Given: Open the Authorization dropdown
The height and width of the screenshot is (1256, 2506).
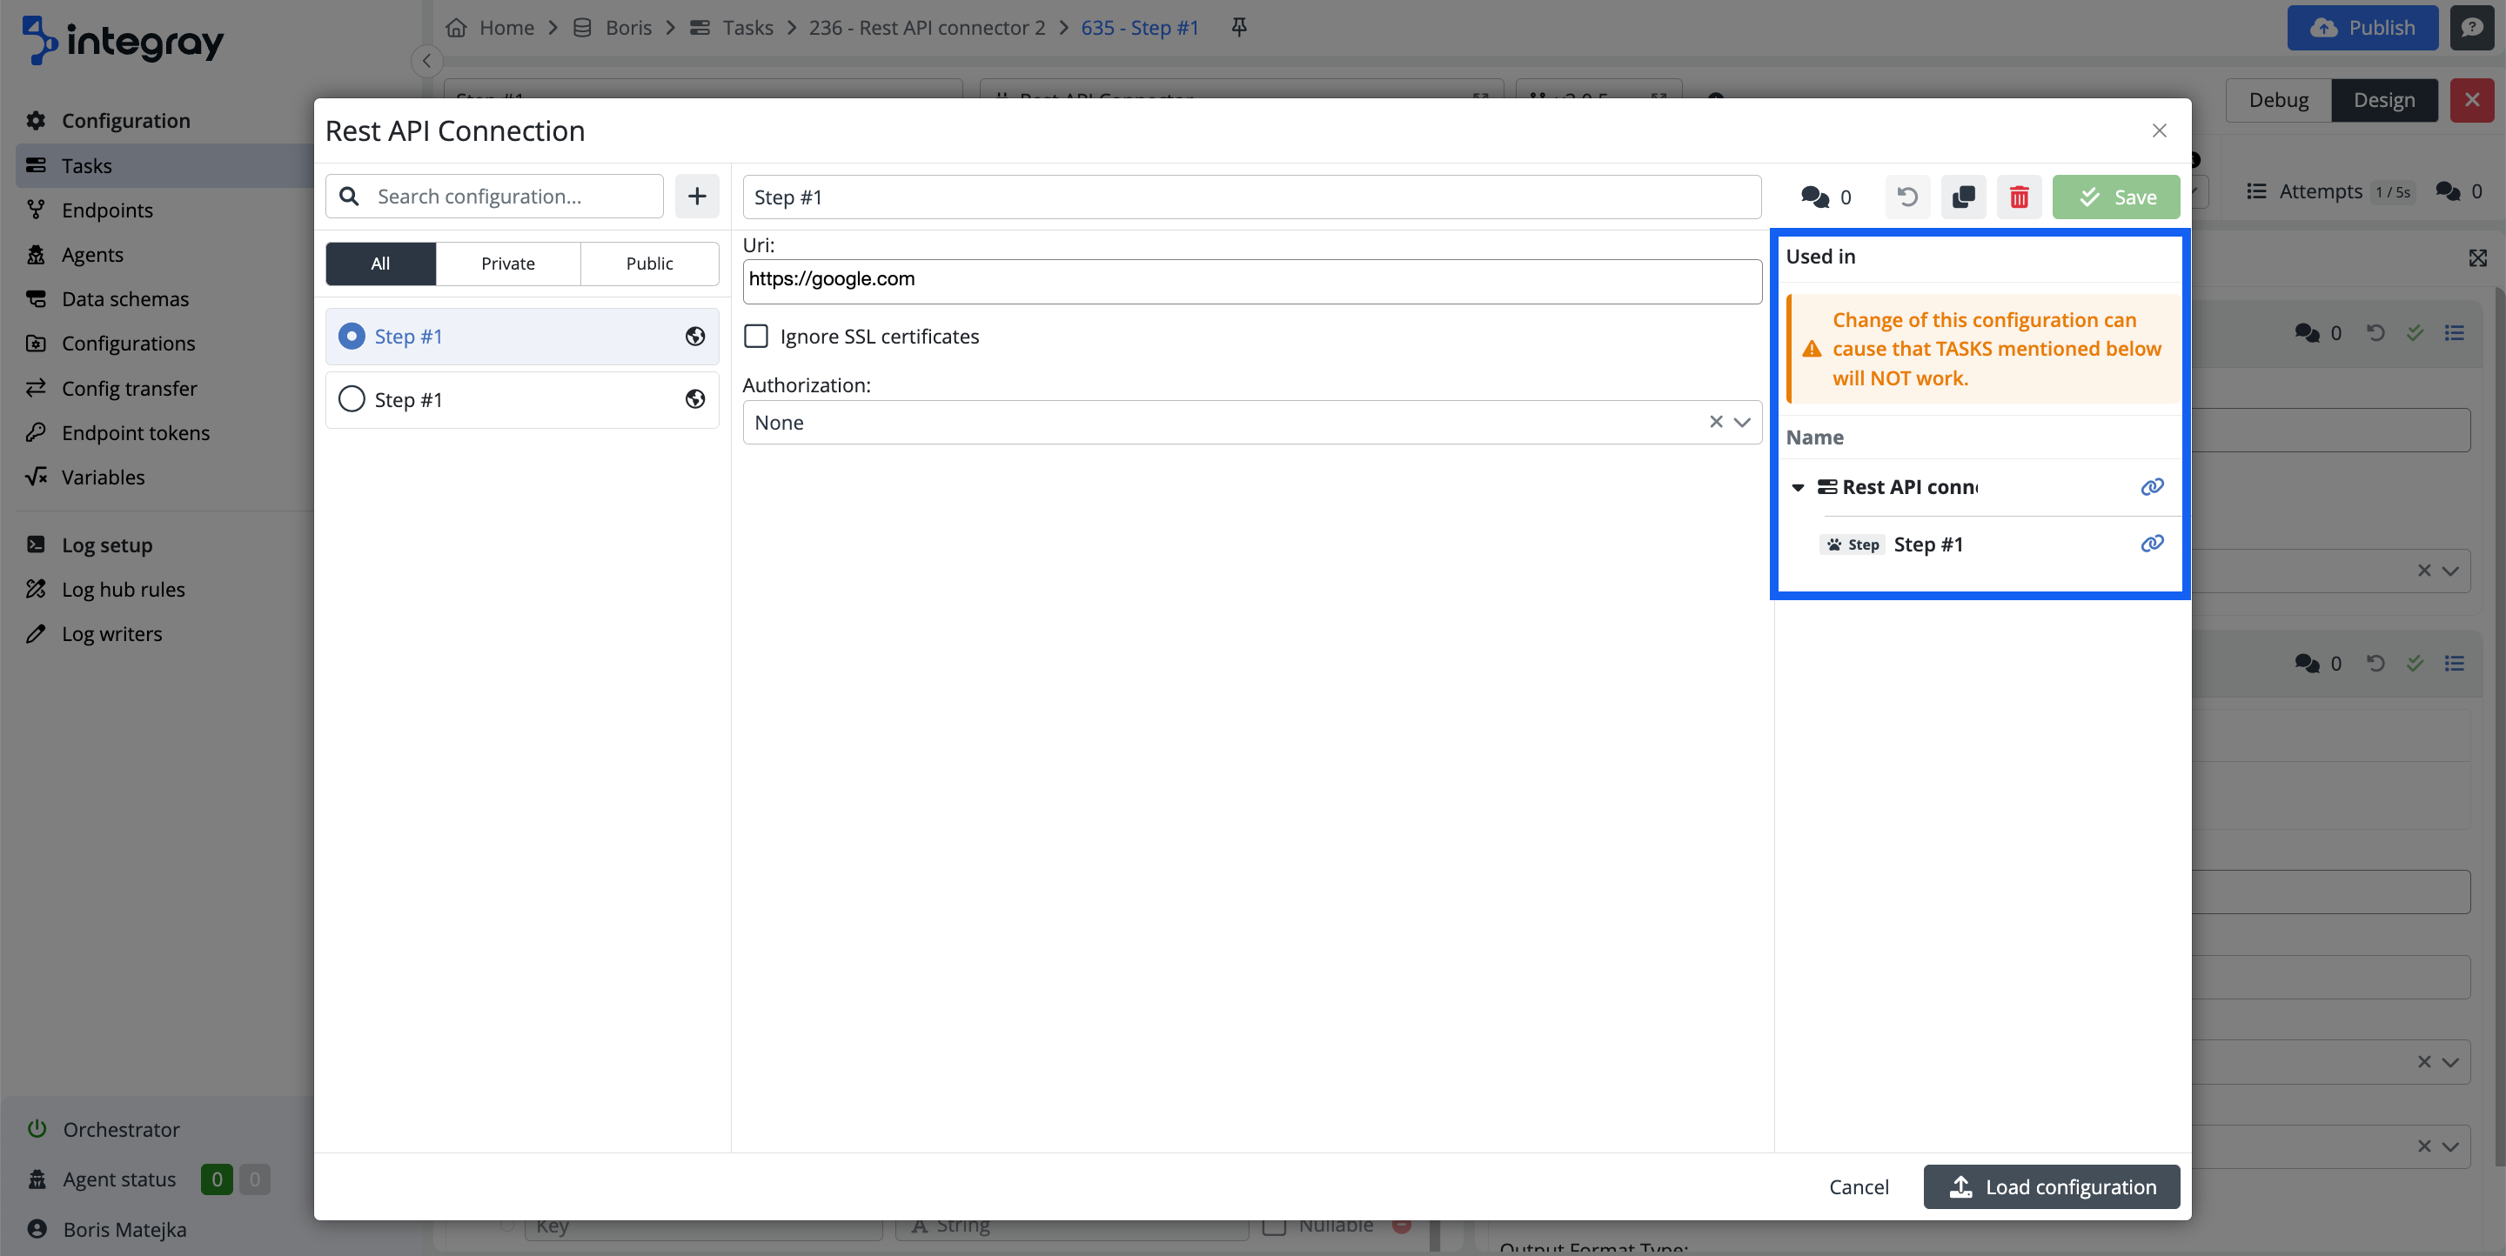Looking at the screenshot, I should pos(1741,423).
